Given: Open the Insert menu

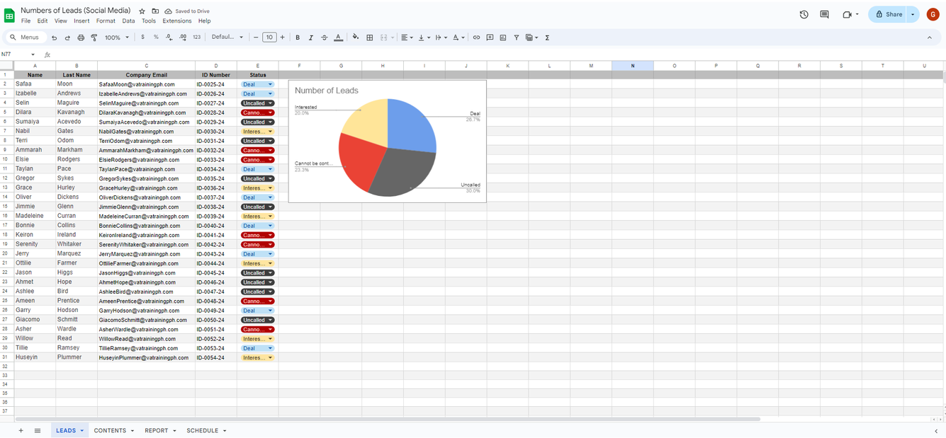Looking at the screenshot, I should click(81, 21).
